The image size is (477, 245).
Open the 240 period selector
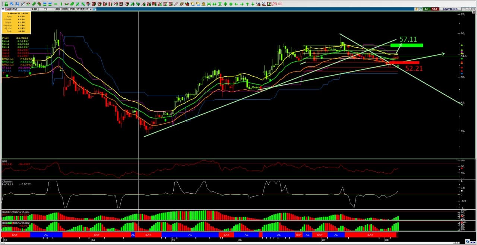[34, 9]
